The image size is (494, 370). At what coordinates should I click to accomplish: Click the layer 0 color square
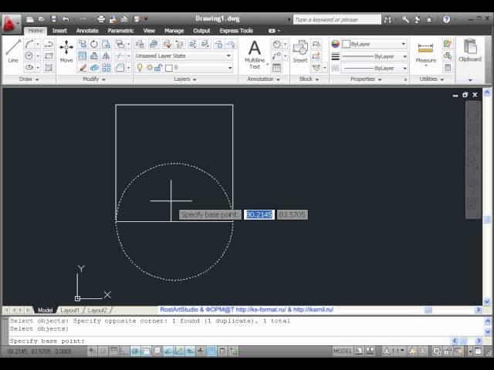click(169, 68)
